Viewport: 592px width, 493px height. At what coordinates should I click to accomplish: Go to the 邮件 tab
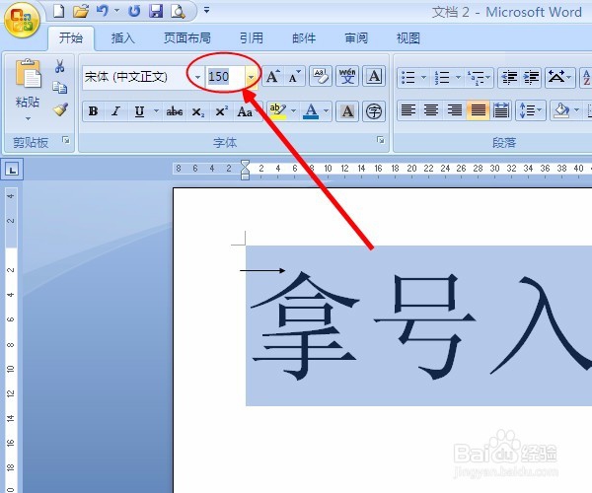(x=304, y=38)
